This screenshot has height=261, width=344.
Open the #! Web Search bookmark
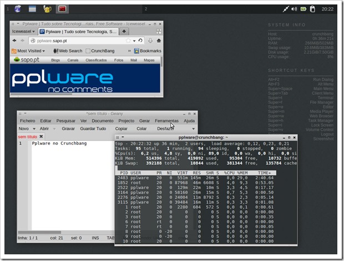tap(68, 51)
